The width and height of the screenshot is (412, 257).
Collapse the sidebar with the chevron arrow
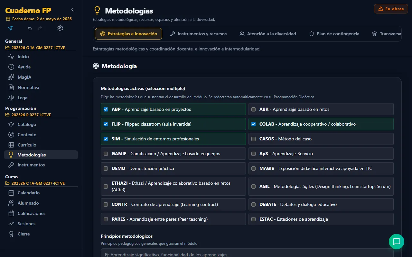click(72, 10)
